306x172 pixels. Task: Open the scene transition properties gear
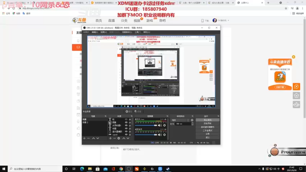(x=192, y=120)
